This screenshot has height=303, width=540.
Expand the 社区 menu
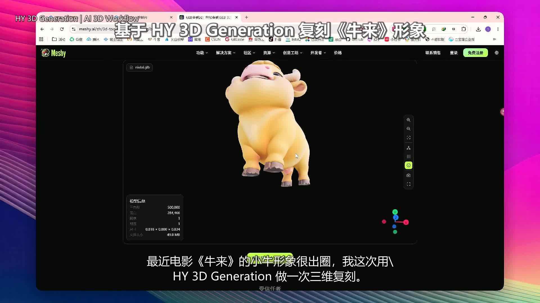pos(249,53)
